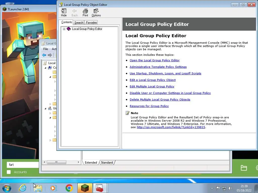Screen dimensions: 258x193
Task: Switch to red toolbox console taskbar button
Action: [x=100, y=188]
